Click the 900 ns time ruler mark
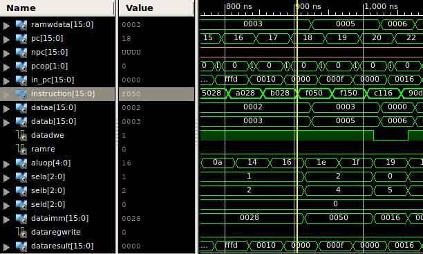 click(308, 6)
